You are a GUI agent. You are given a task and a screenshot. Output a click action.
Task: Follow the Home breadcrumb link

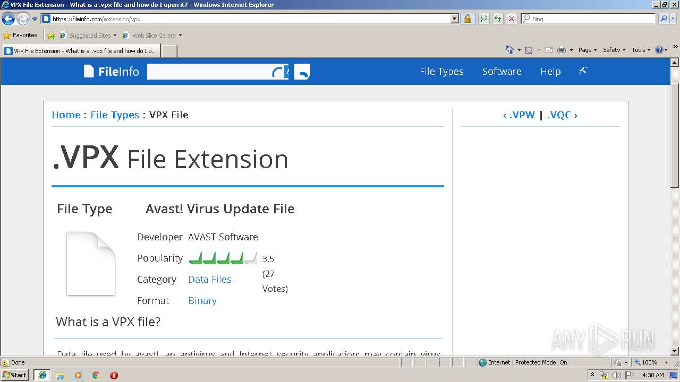tap(66, 115)
